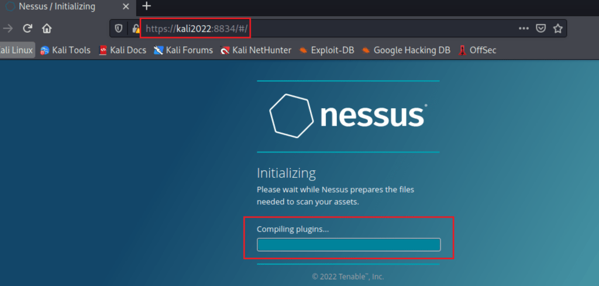Open the Kali Forums bookmark
Screen dimensions: 599x286
183,50
